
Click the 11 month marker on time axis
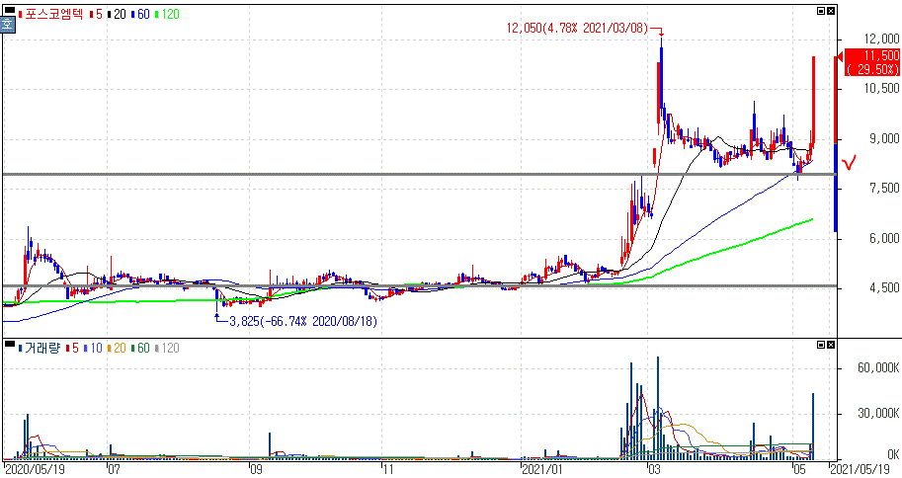[x=387, y=470]
